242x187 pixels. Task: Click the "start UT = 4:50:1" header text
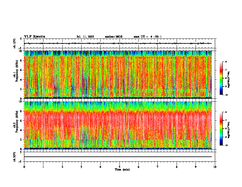tap(148, 37)
